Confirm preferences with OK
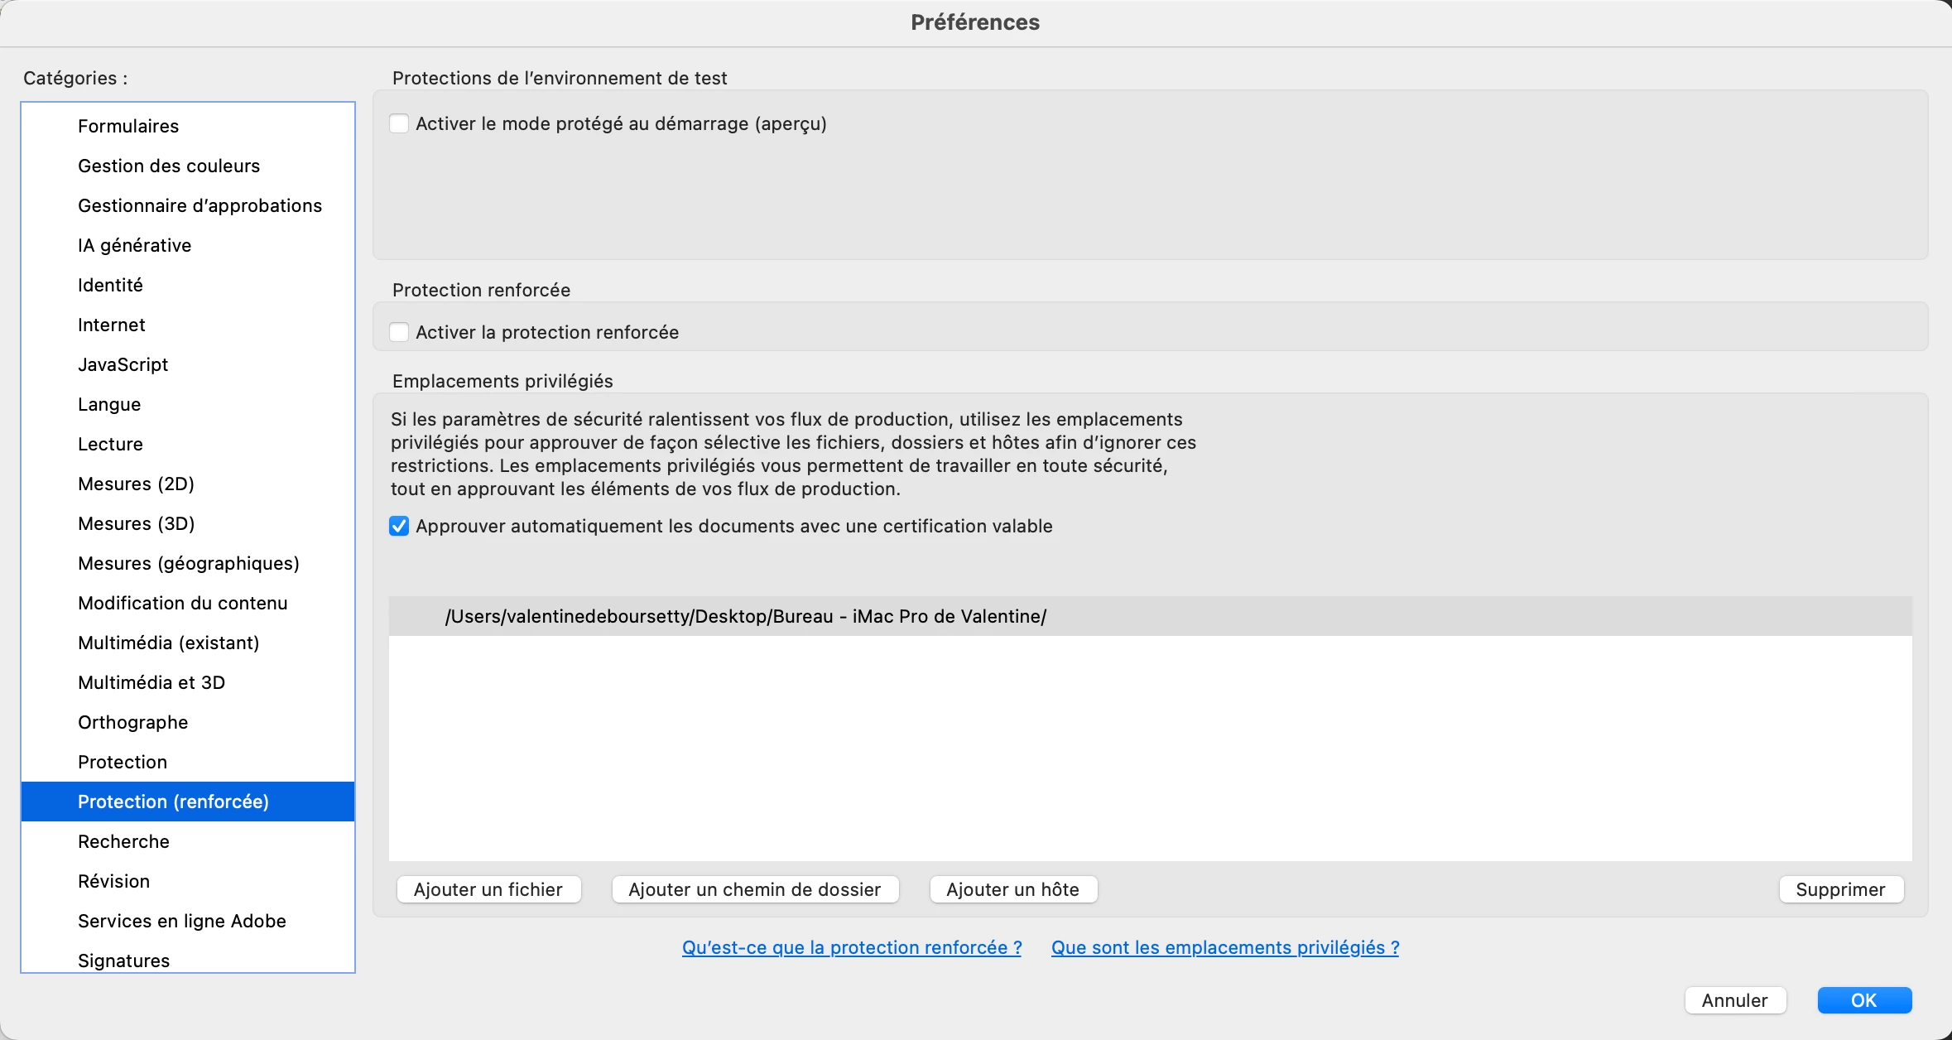Screen dimensions: 1952x1040 point(1863,1000)
